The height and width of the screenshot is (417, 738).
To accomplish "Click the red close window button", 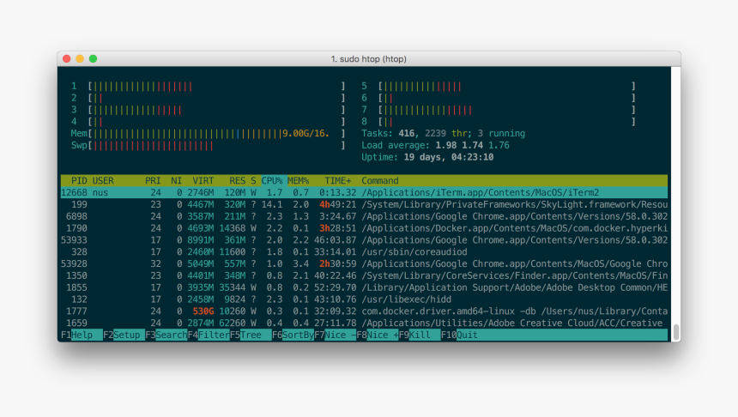I will pos(66,59).
